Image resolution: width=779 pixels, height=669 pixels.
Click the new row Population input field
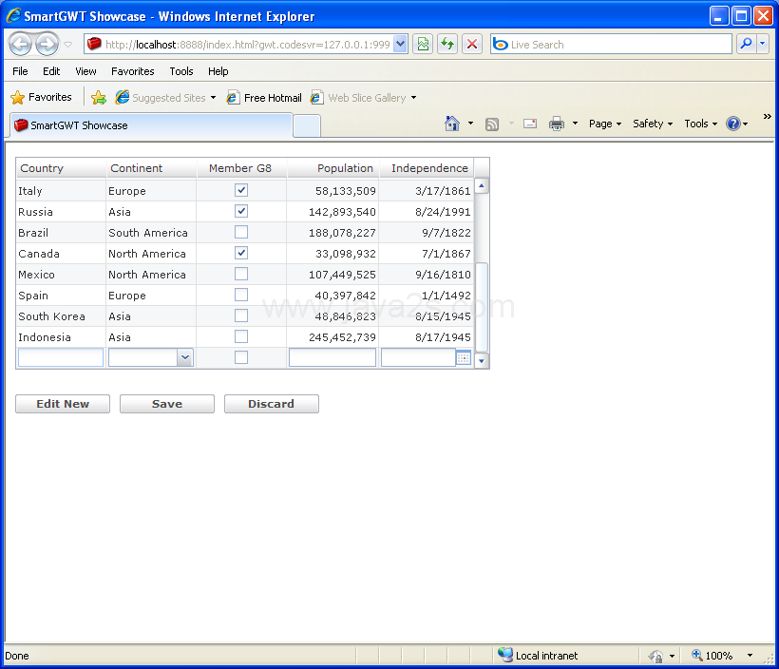(332, 357)
